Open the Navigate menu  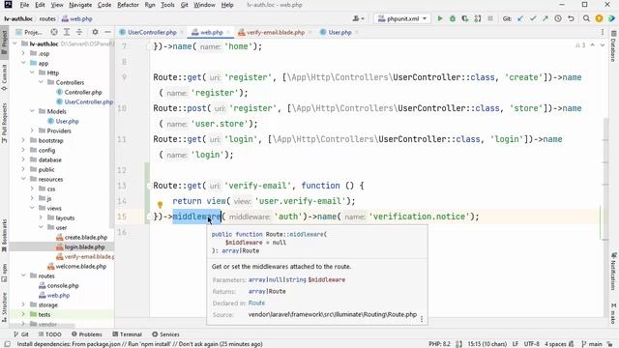(x=80, y=5)
